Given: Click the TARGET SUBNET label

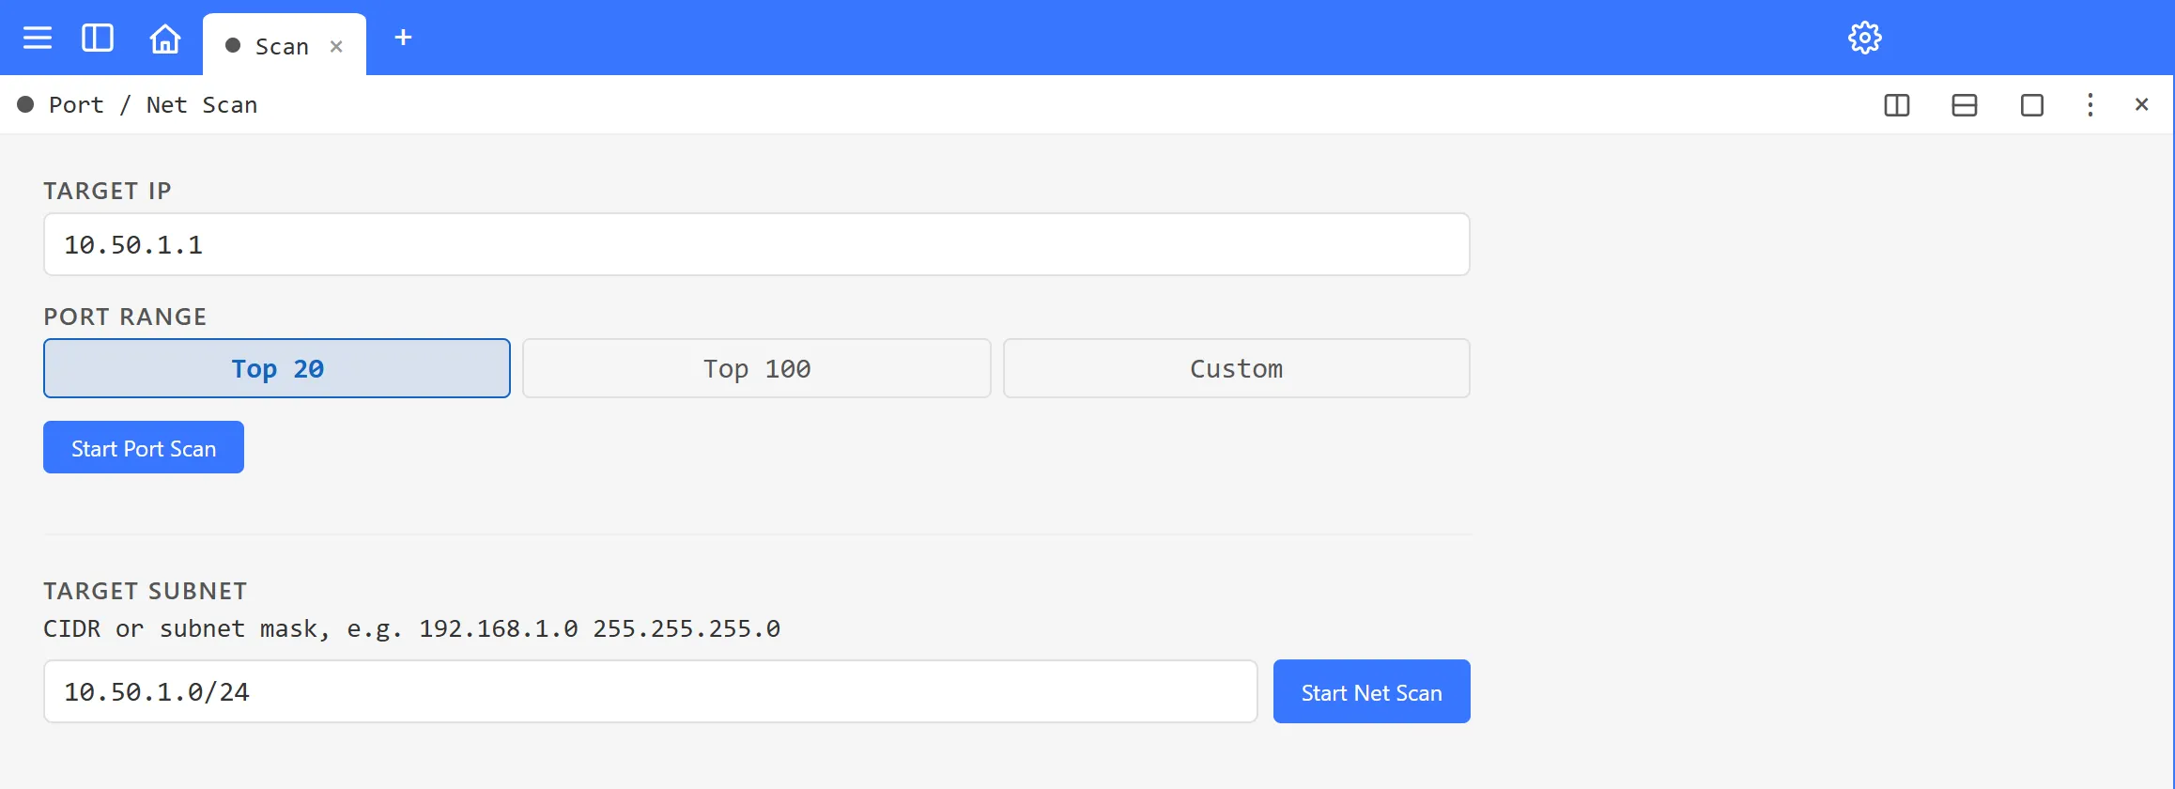Looking at the screenshot, I should pos(146,591).
